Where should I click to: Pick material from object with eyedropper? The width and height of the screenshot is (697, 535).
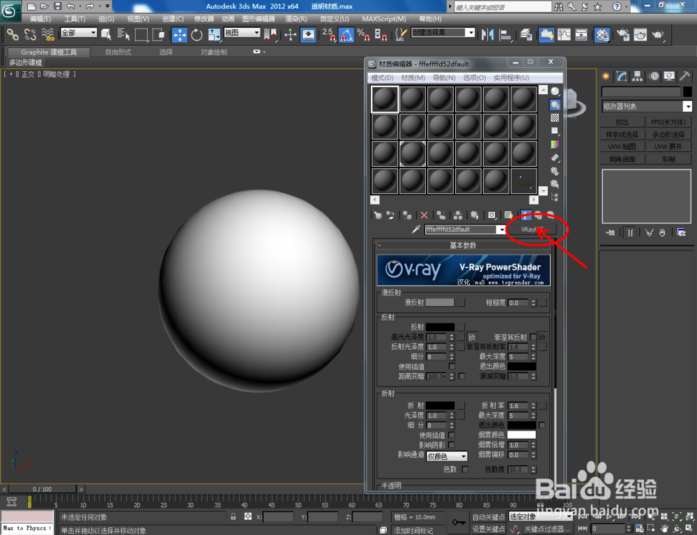click(415, 229)
